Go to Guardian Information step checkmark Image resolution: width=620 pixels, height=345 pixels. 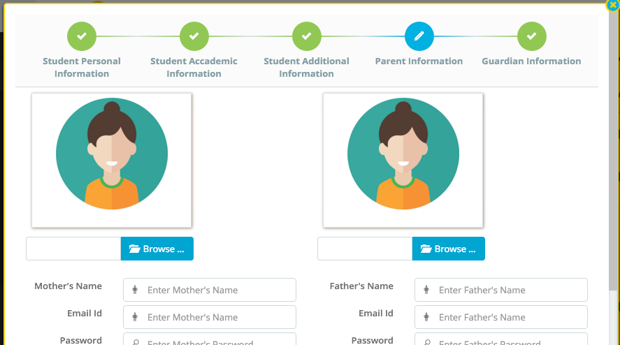click(531, 36)
